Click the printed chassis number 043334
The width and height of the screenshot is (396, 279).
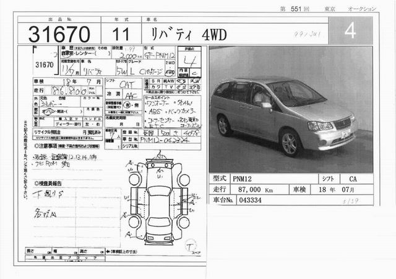pos(250,200)
